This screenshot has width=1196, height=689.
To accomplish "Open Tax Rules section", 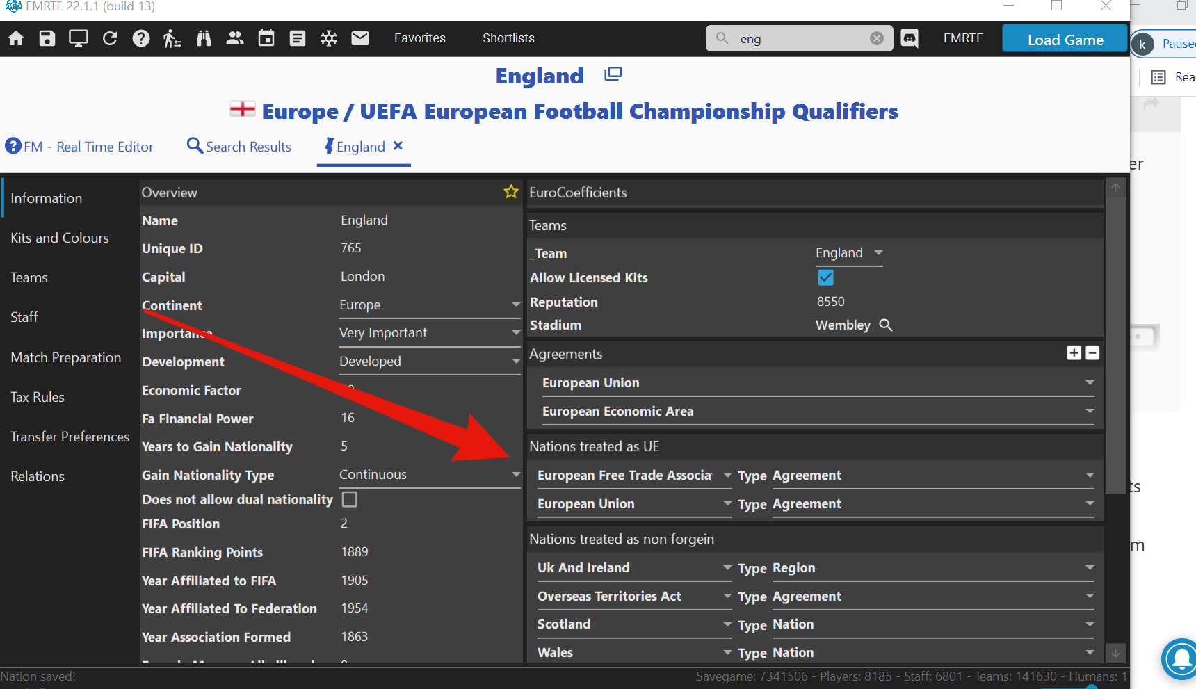I will tap(38, 397).
